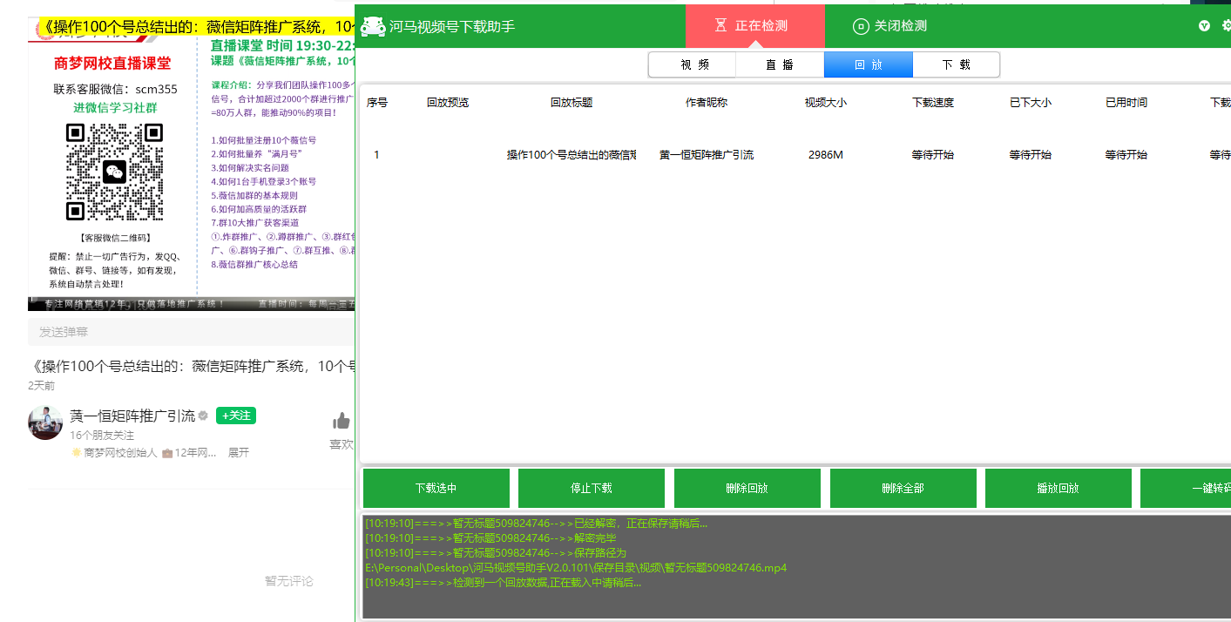This screenshot has height=622, width=1231.
Task: Click the 回放预览 column header
Action: 448,103
